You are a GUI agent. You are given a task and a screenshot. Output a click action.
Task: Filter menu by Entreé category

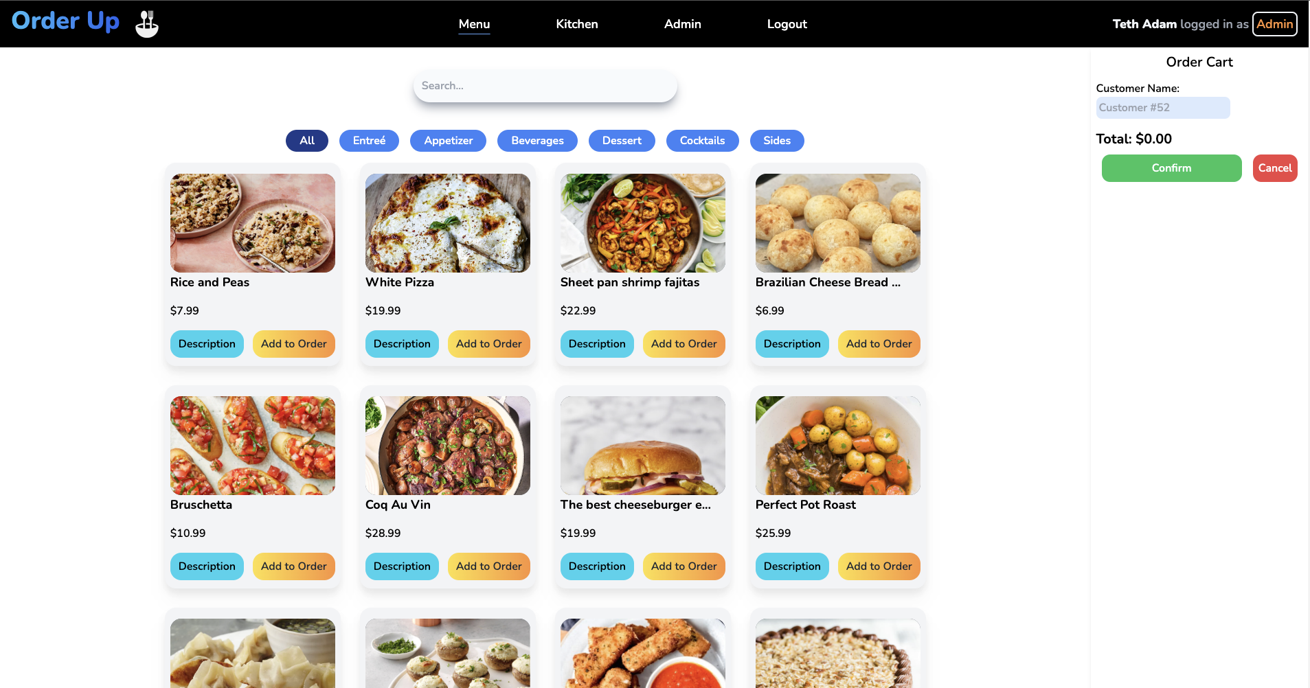[369, 141]
